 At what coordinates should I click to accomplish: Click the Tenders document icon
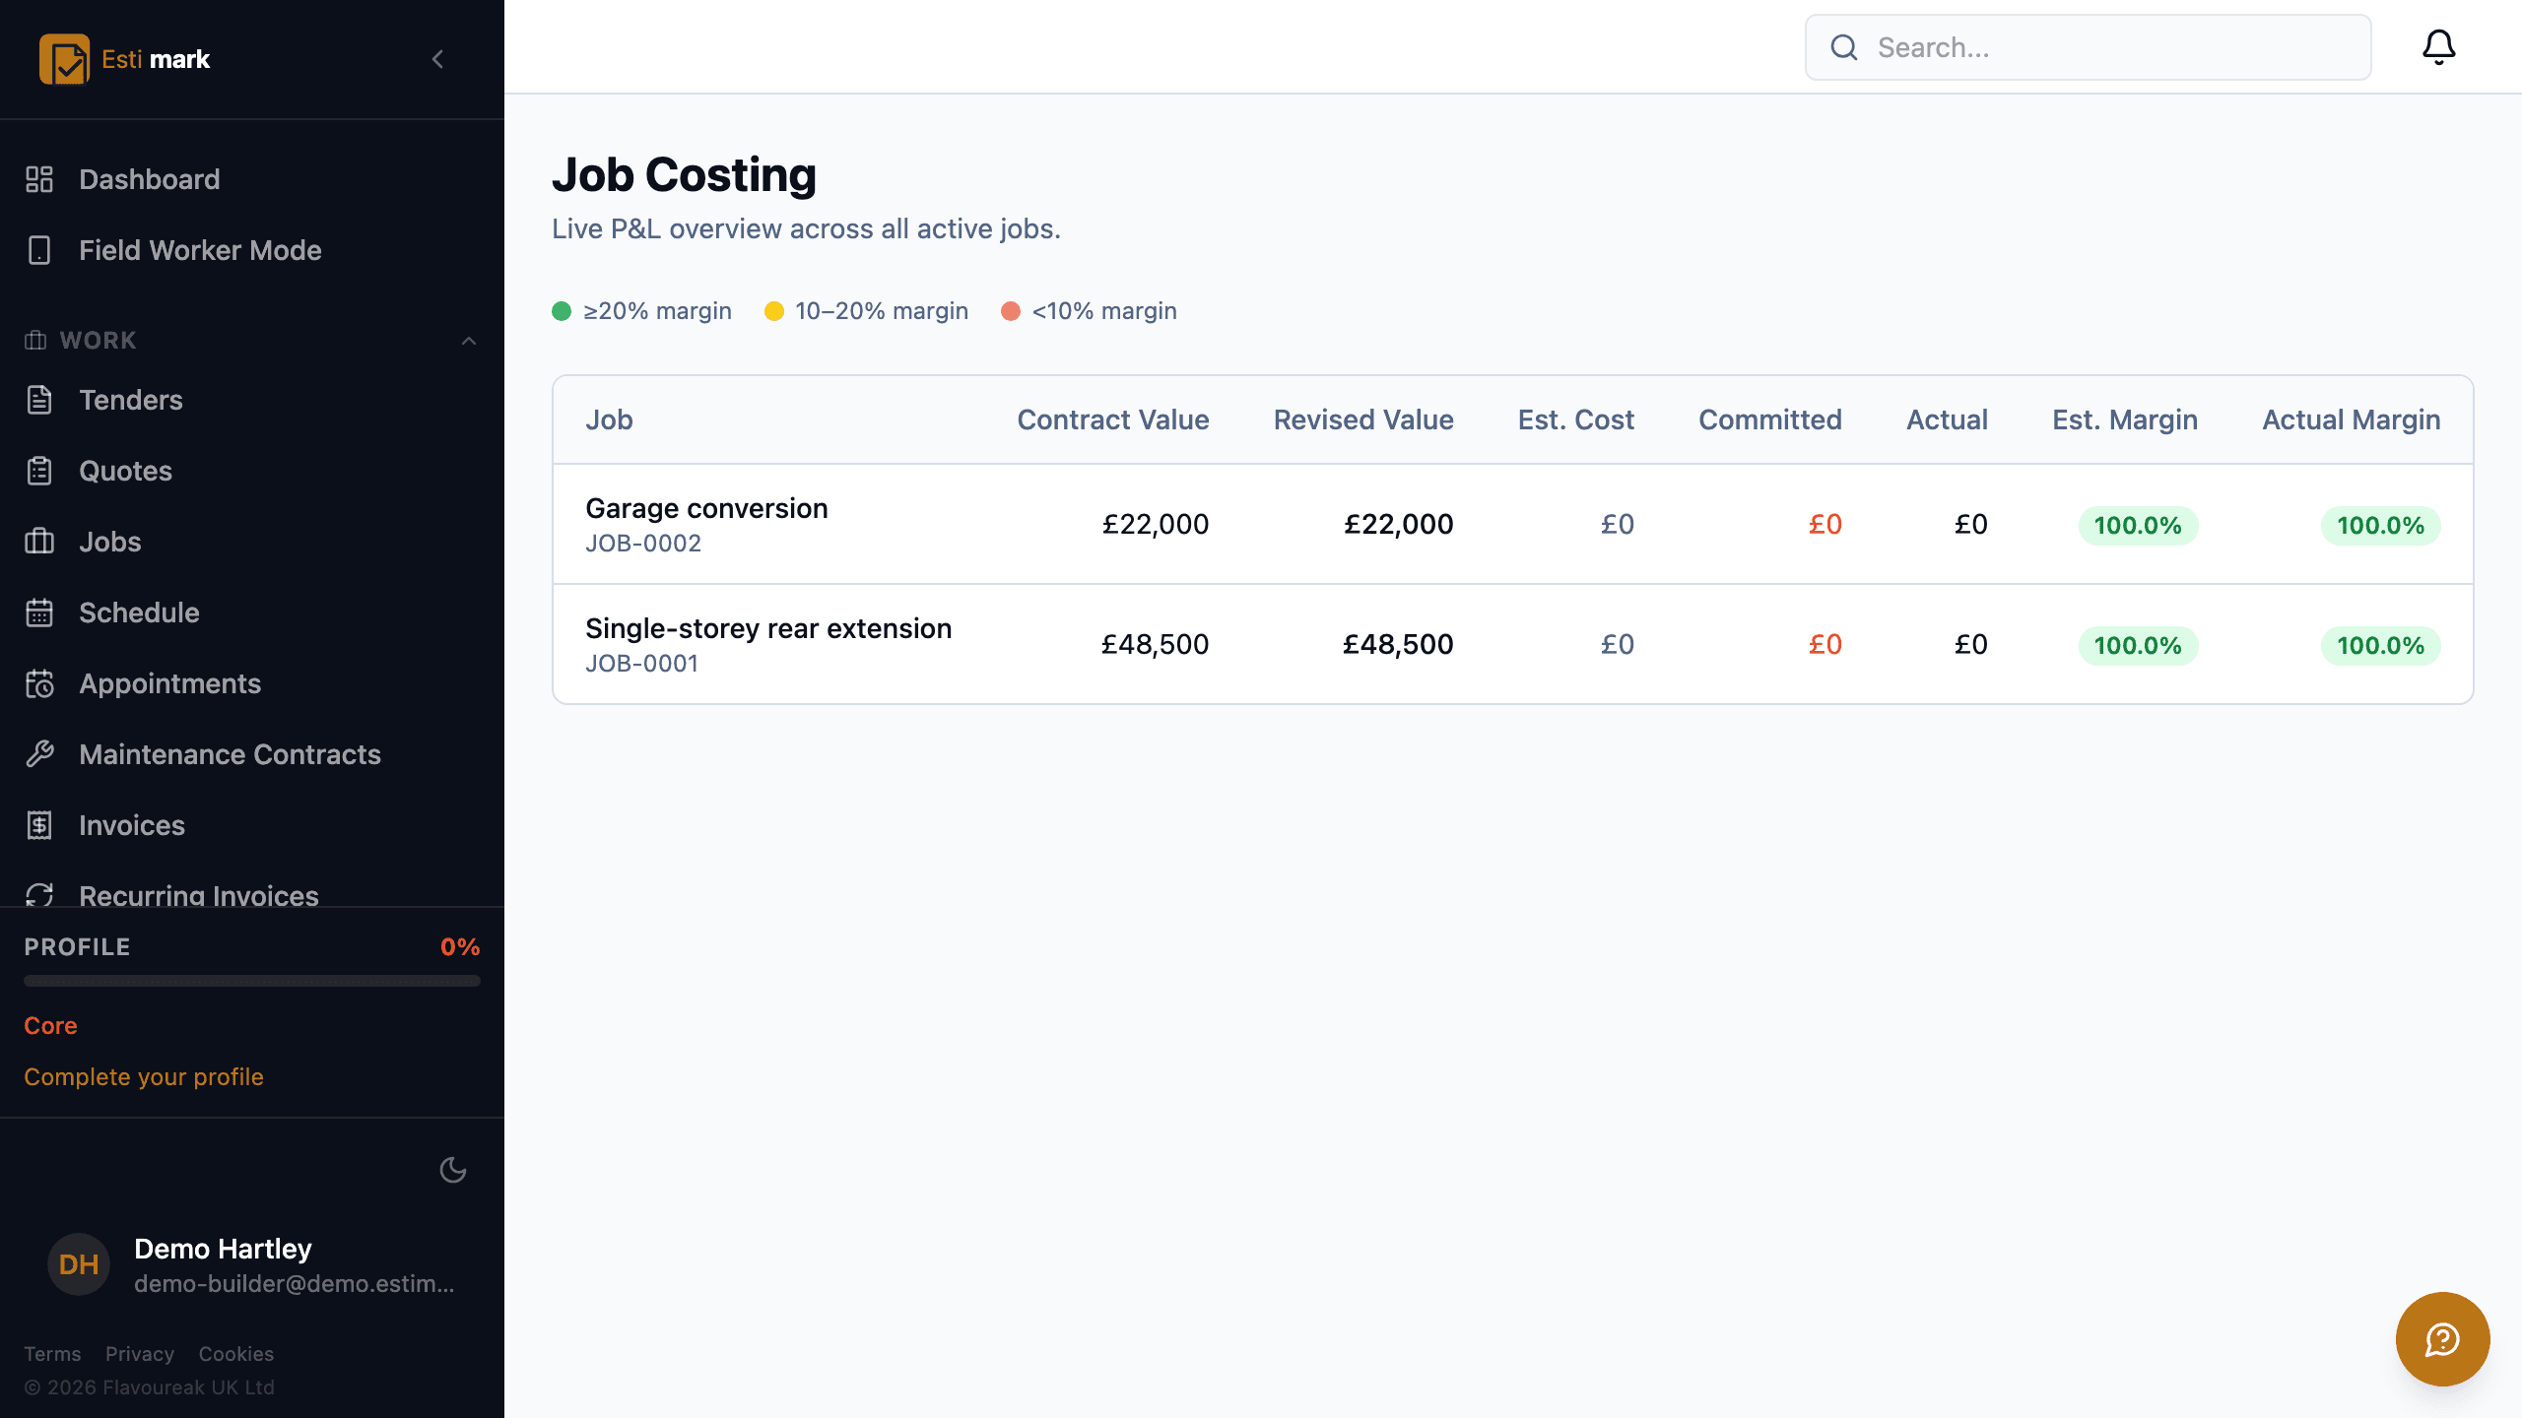pos(39,400)
